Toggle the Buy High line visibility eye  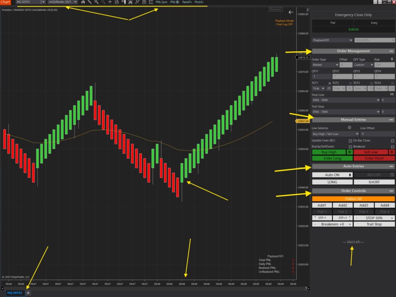pos(350,152)
